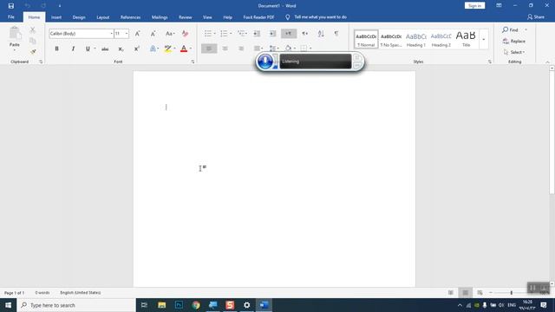Open Font dialog launcher arrow
555x312 pixels.
193,62
